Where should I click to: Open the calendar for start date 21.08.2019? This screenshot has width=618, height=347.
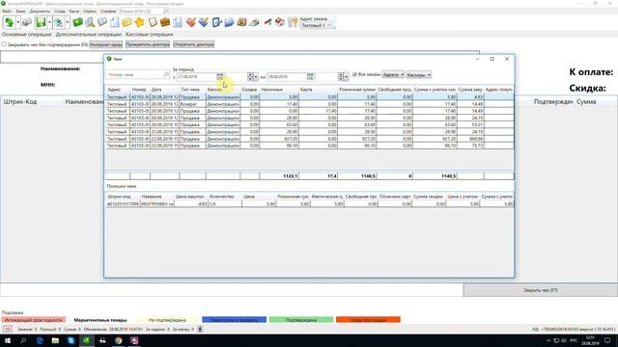pyautogui.click(x=220, y=77)
